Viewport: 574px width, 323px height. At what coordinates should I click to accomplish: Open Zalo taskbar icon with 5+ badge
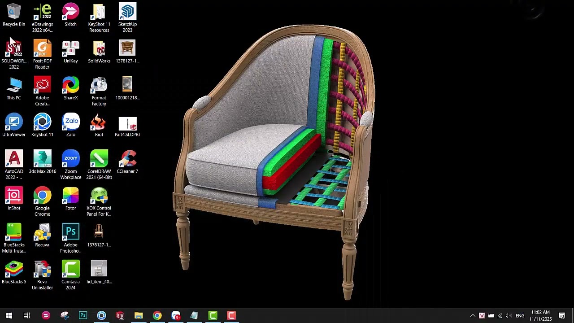click(176, 316)
